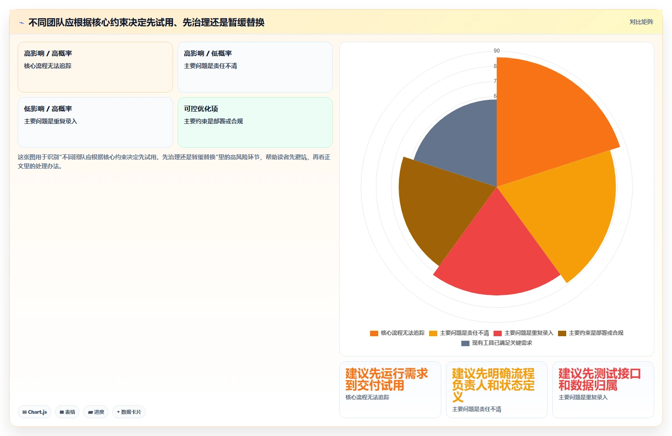Image resolution: width=672 pixels, height=436 pixels.
Task: Click 主要问题是重复录入 caption under red stat
Action: 583,397
